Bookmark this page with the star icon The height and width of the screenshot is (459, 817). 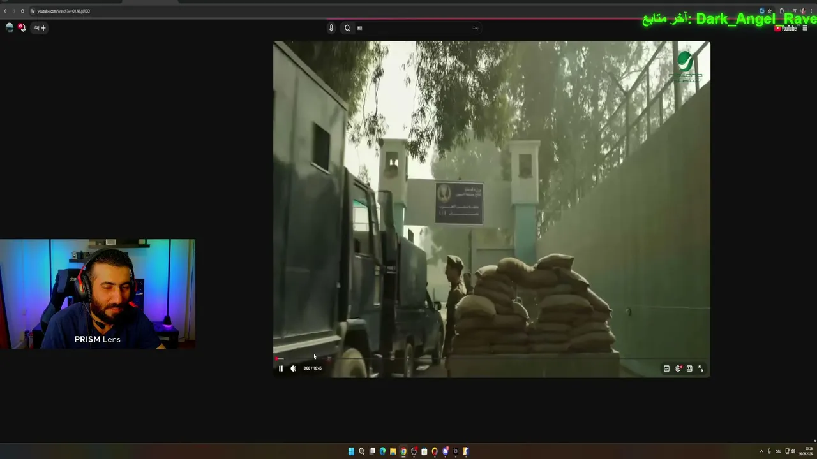point(769,11)
